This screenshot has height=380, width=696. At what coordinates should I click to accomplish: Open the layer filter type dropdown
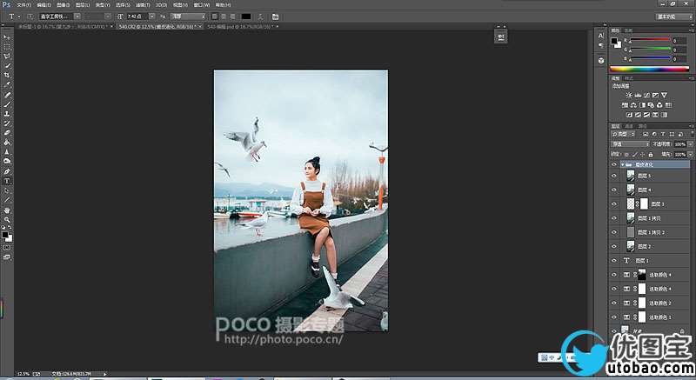624,134
